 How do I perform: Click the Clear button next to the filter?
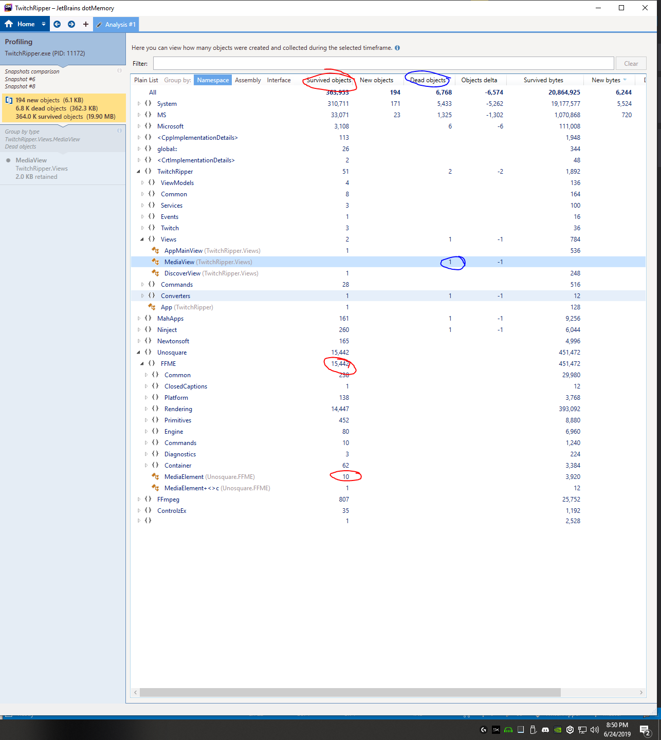click(x=631, y=63)
